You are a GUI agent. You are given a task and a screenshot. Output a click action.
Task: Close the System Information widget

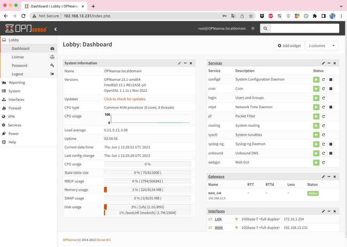coord(191,63)
